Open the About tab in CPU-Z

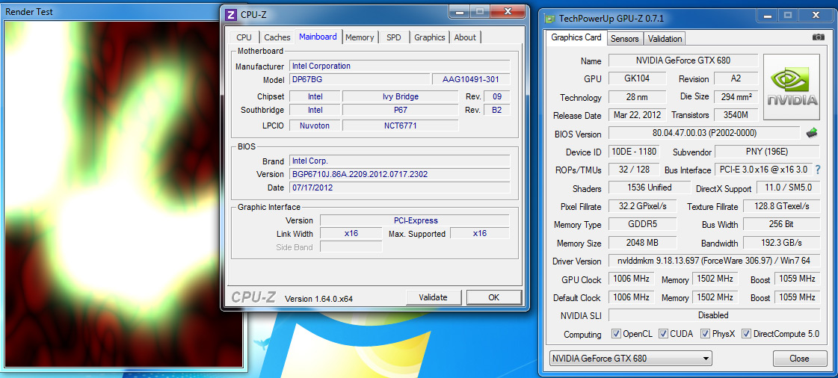465,37
